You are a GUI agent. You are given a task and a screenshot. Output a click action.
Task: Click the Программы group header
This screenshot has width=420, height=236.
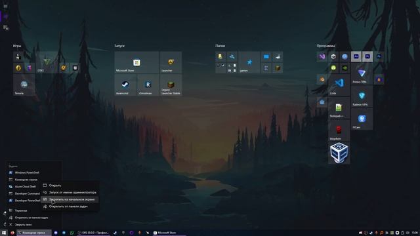pyautogui.click(x=325, y=46)
